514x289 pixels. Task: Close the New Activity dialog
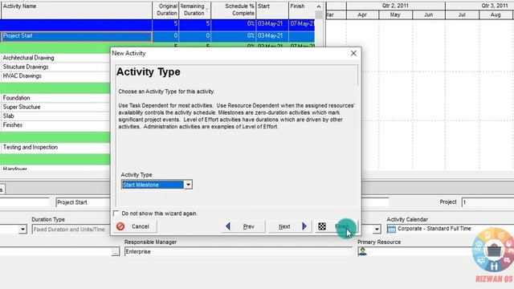click(353, 54)
